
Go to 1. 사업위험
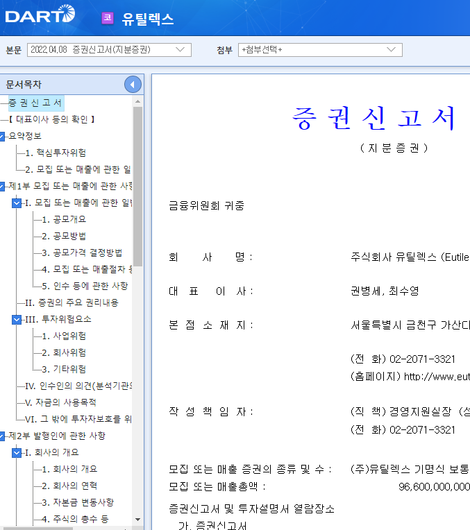click(x=64, y=336)
